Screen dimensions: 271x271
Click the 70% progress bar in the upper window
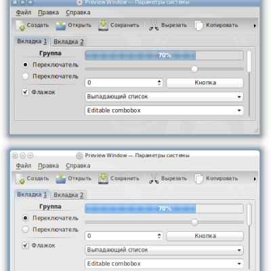click(x=164, y=55)
